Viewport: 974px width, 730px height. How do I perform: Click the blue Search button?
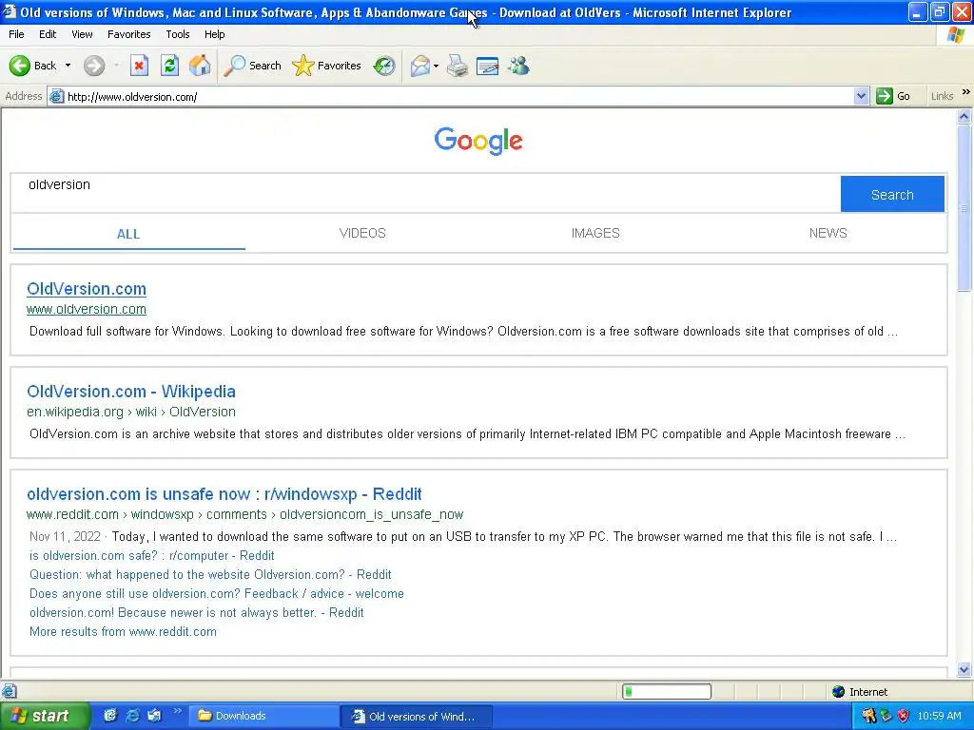[892, 194]
